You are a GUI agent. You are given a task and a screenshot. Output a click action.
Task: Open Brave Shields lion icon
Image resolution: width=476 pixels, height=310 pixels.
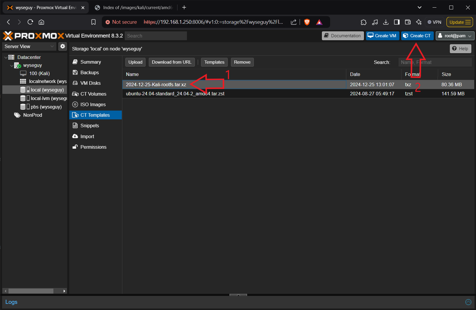coord(307,22)
